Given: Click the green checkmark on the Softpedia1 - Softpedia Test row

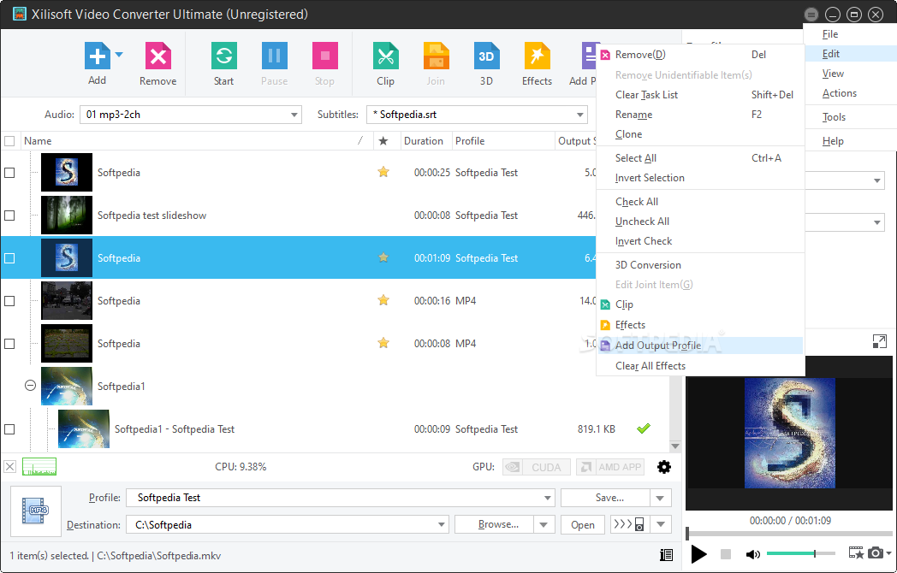Looking at the screenshot, I should 644,428.
